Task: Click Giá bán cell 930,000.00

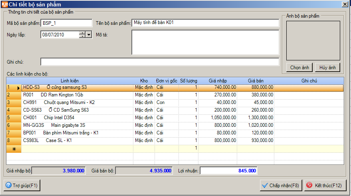Action: [256, 141]
